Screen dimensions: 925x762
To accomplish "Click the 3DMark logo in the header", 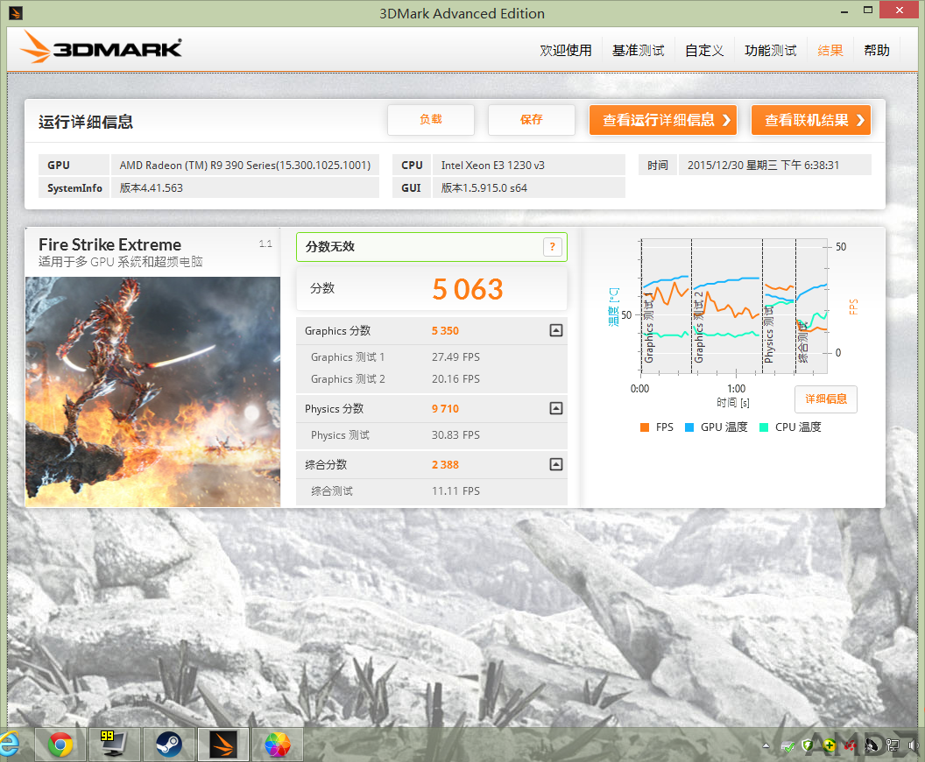I will point(101,47).
